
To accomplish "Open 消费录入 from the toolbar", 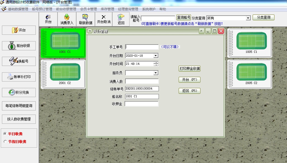I will [x=67, y=19].
